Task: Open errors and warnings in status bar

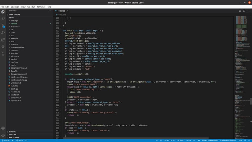Action: (x=20, y=140)
